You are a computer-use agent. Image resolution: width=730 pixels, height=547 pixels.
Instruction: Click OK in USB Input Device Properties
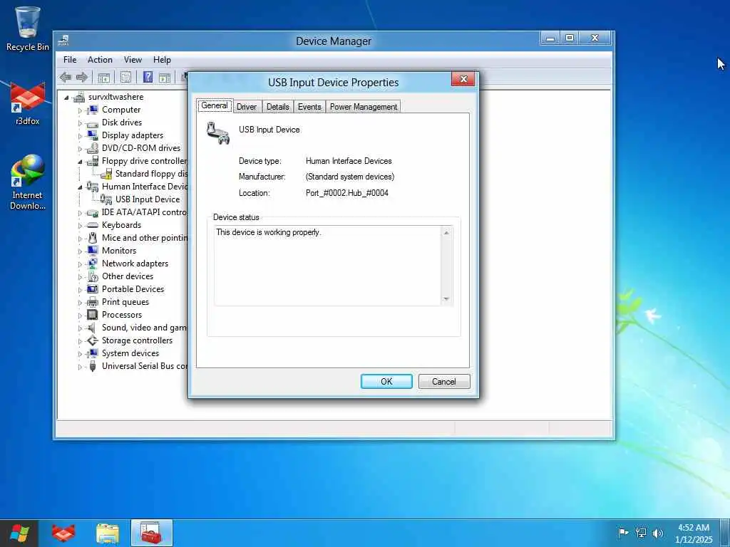tap(386, 382)
